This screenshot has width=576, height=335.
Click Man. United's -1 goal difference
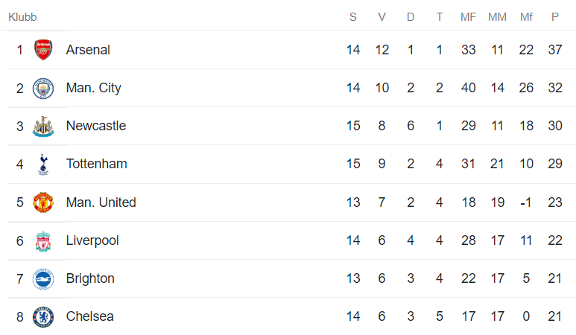[x=526, y=202]
